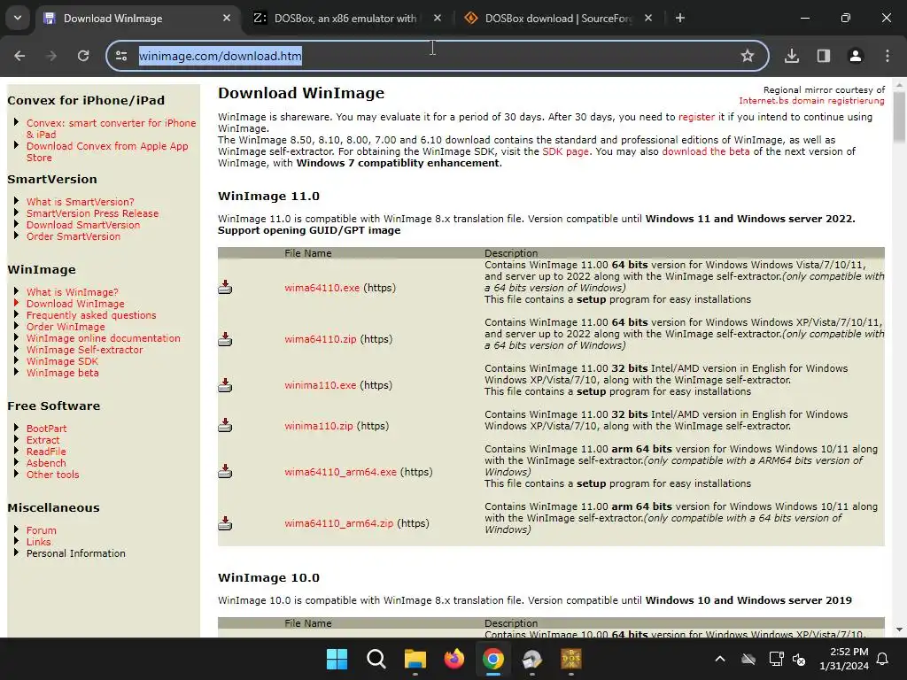The height and width of the screenshot is (680, 907).
Task: Click the scrollbar down arrow
Action: click(899, 630)
